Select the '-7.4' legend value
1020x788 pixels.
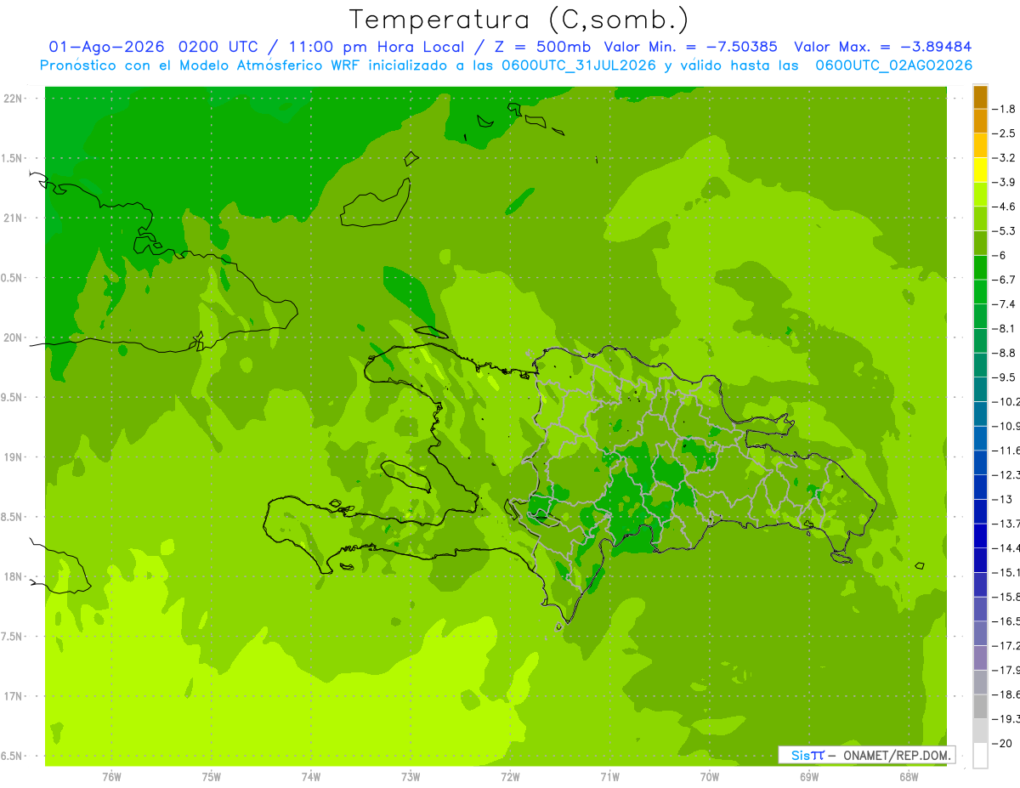1005,304
